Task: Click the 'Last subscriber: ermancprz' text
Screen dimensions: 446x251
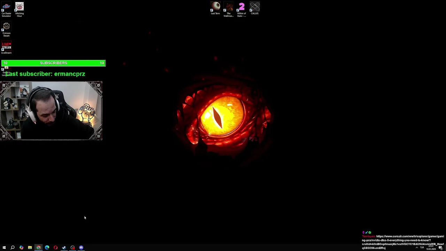Action: pos(45,74)
